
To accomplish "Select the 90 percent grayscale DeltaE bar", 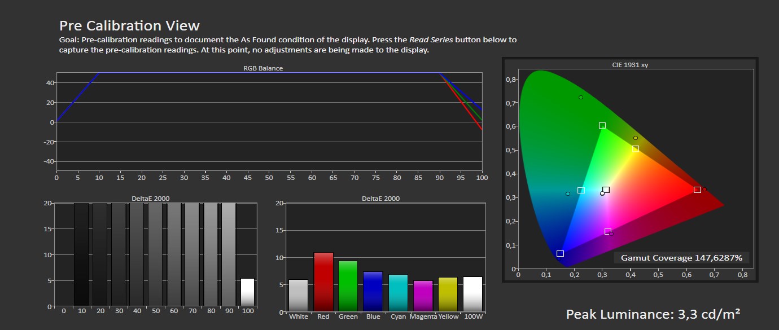I will coord(229,254).
